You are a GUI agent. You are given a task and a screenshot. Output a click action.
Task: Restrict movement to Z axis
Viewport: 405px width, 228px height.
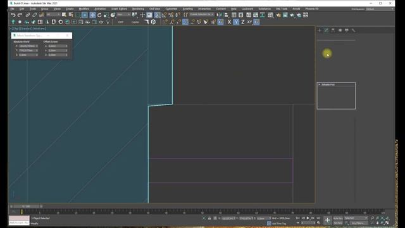point(243,22)
